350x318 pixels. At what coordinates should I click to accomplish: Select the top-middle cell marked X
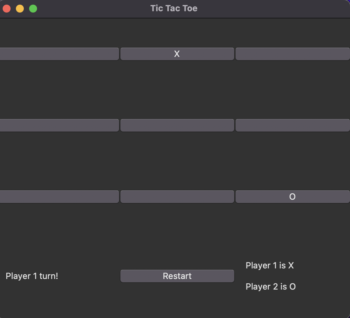point(177,54)
